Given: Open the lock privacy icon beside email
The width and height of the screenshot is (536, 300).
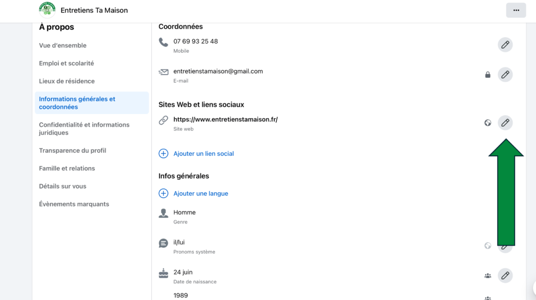Looking at the screenshot, I should [488, 75].
